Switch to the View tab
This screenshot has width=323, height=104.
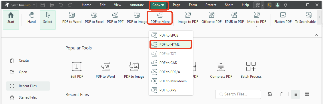[x=117, y=5]
